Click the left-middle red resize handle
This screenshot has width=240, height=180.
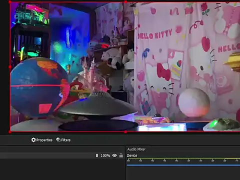pos(10,67)
